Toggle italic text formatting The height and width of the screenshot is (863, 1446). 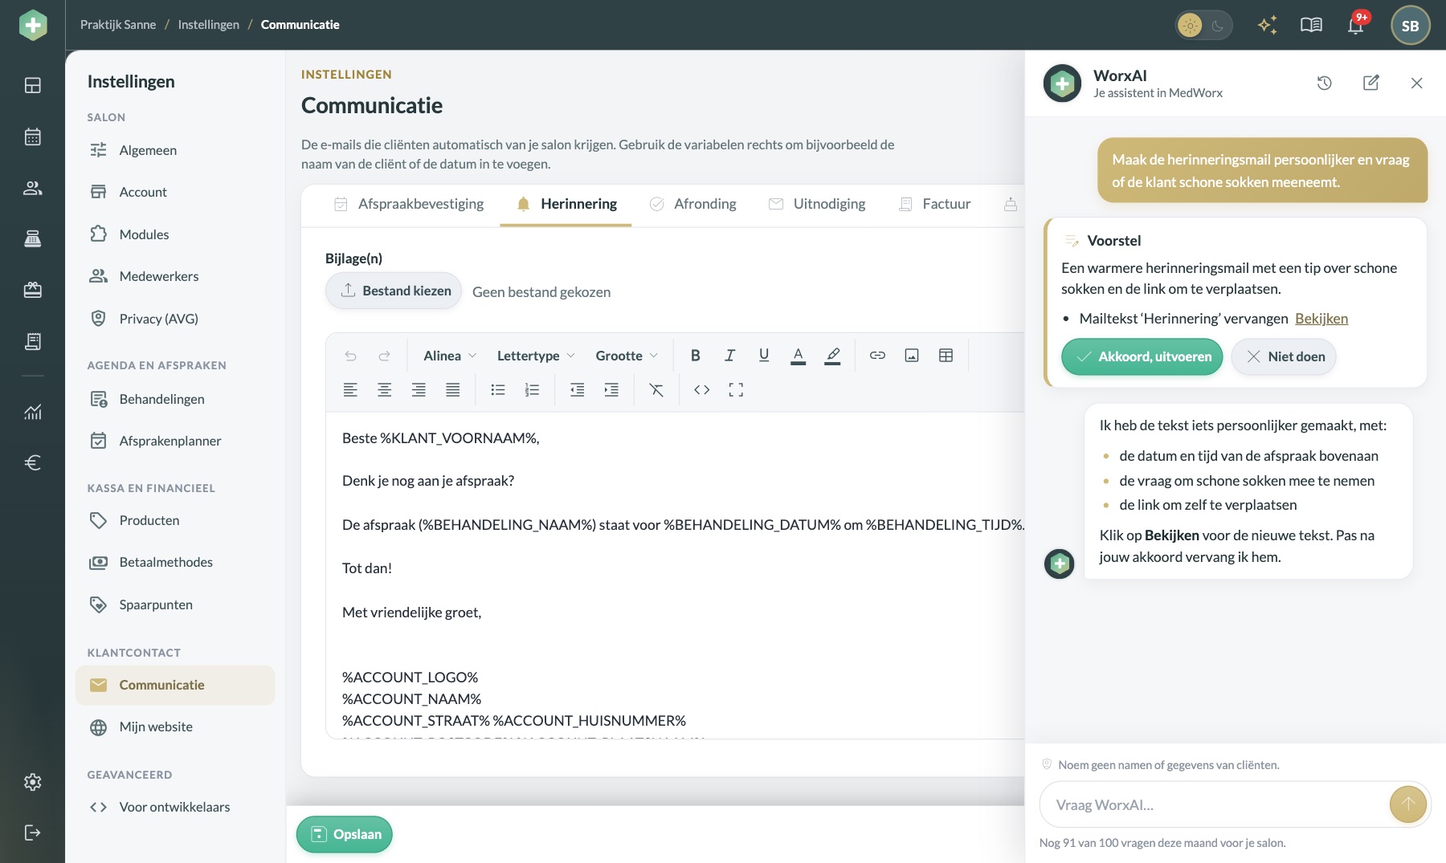point(729,356)
